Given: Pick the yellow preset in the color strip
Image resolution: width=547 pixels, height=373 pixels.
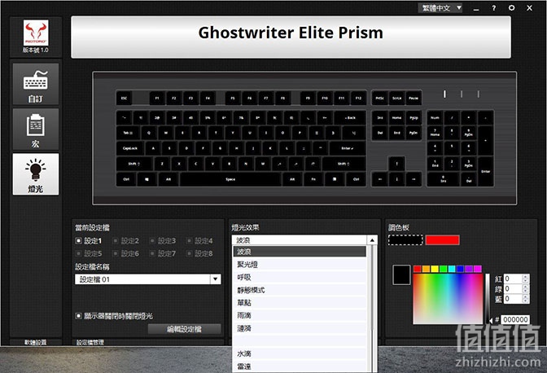Looking at the screenshot, I should [x=435, y=269].
